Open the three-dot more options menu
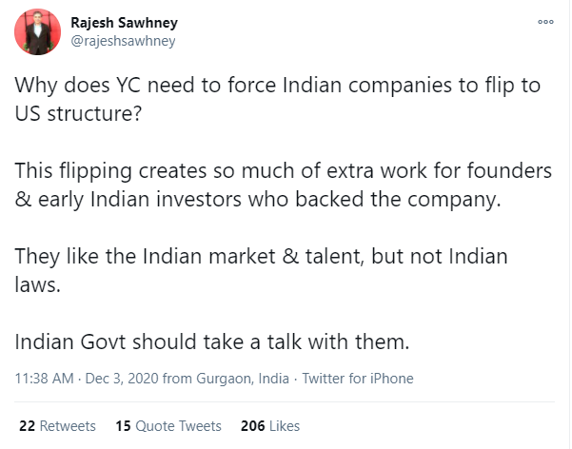Viewport: 572px width, 449px height. 545,22
